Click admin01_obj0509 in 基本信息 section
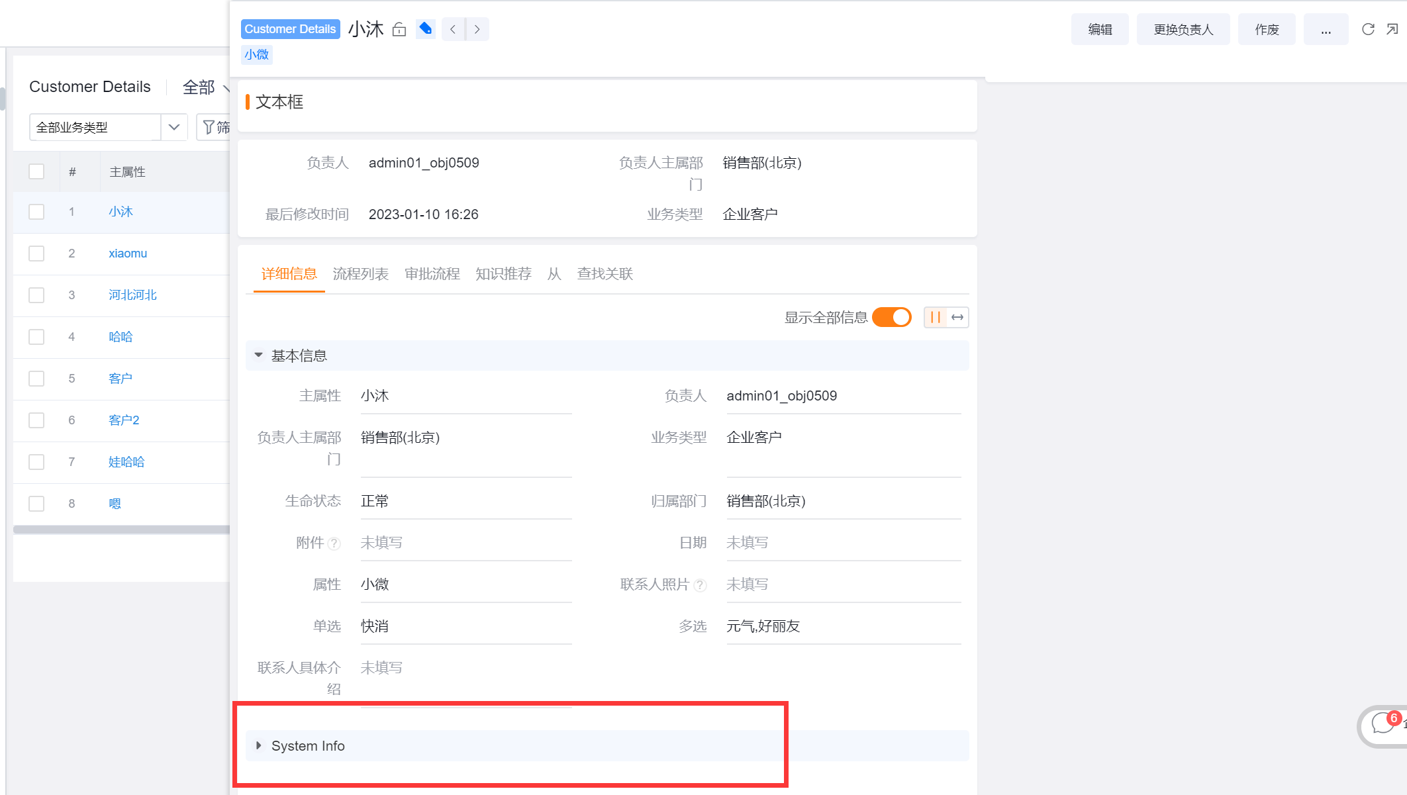This screenshot has width=1407, height=795. click(781, 396)
